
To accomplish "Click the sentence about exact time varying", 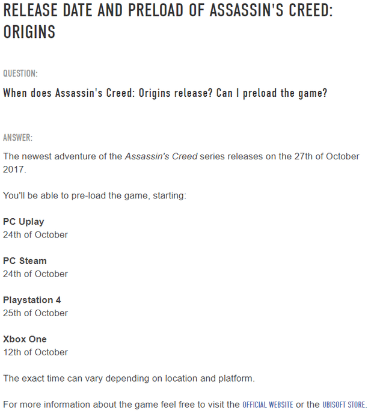I will click(129, 378).
